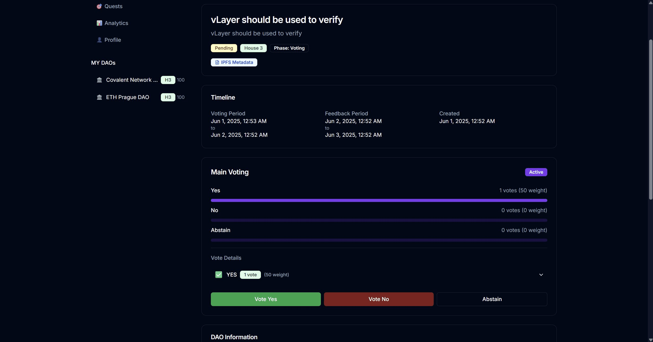Click the H3 badge beside Covalent Network

click(168, 80)
